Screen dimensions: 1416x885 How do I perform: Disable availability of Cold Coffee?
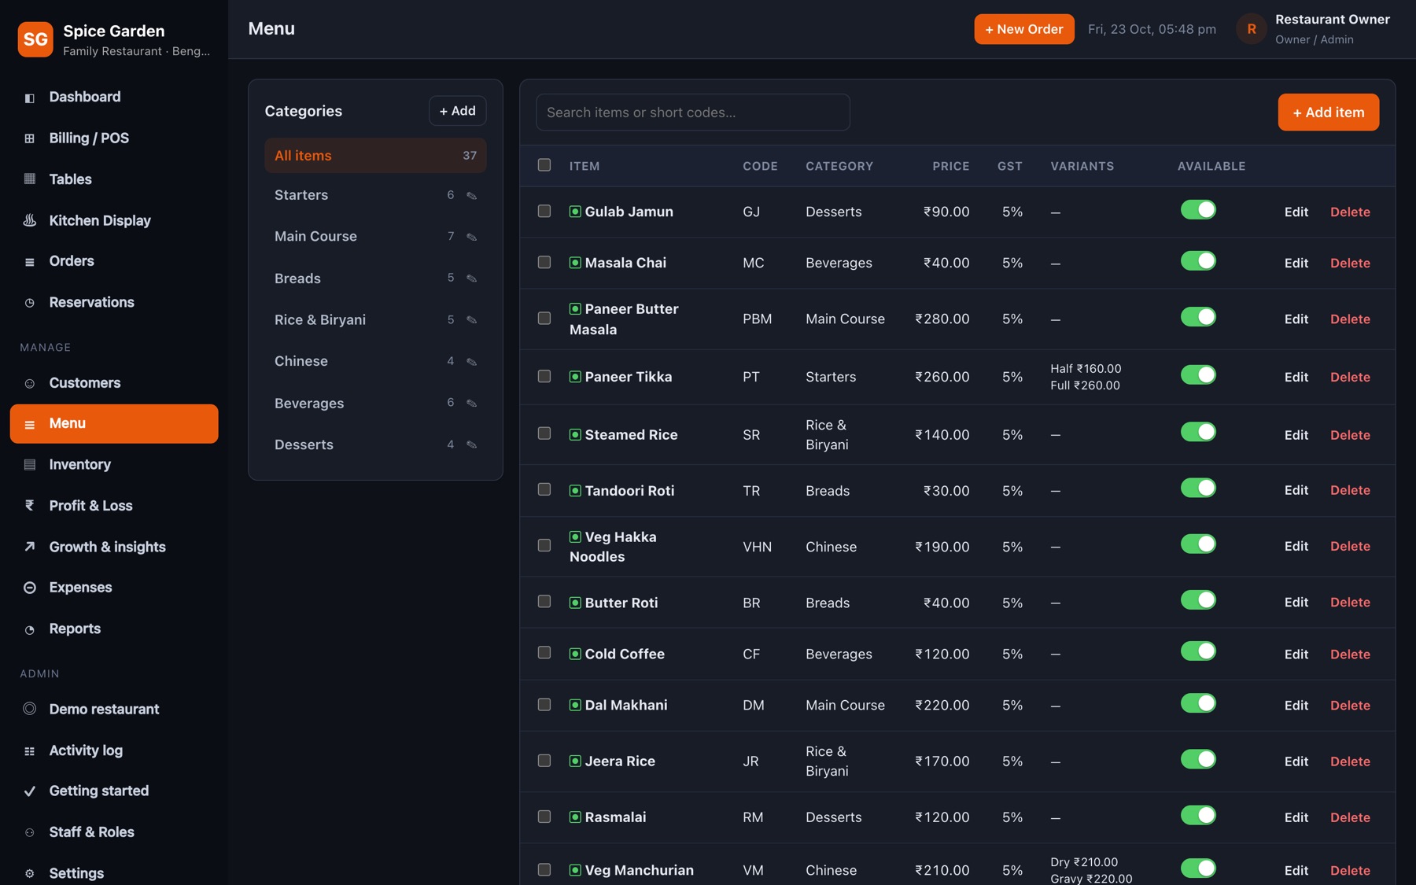coord(1198,651)
